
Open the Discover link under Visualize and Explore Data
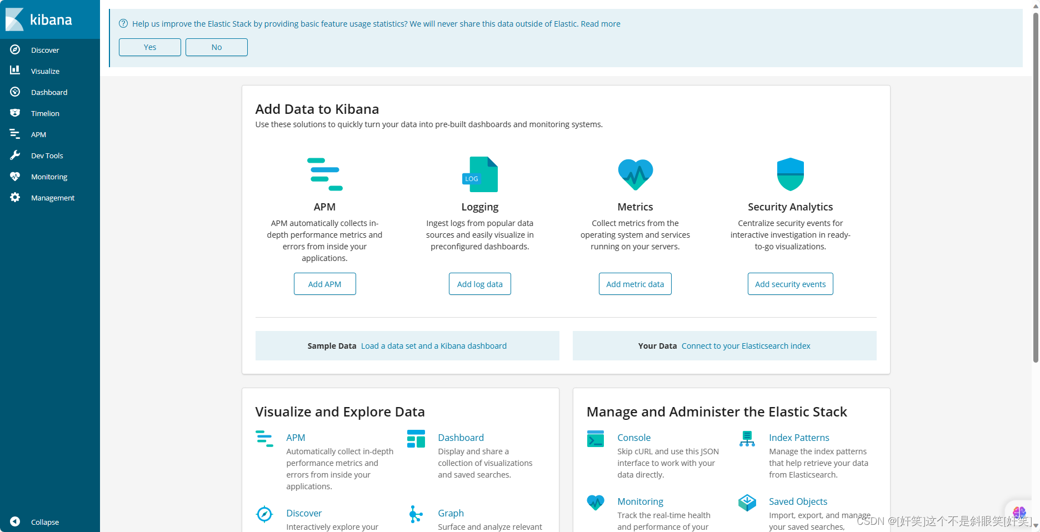[304, 513]
